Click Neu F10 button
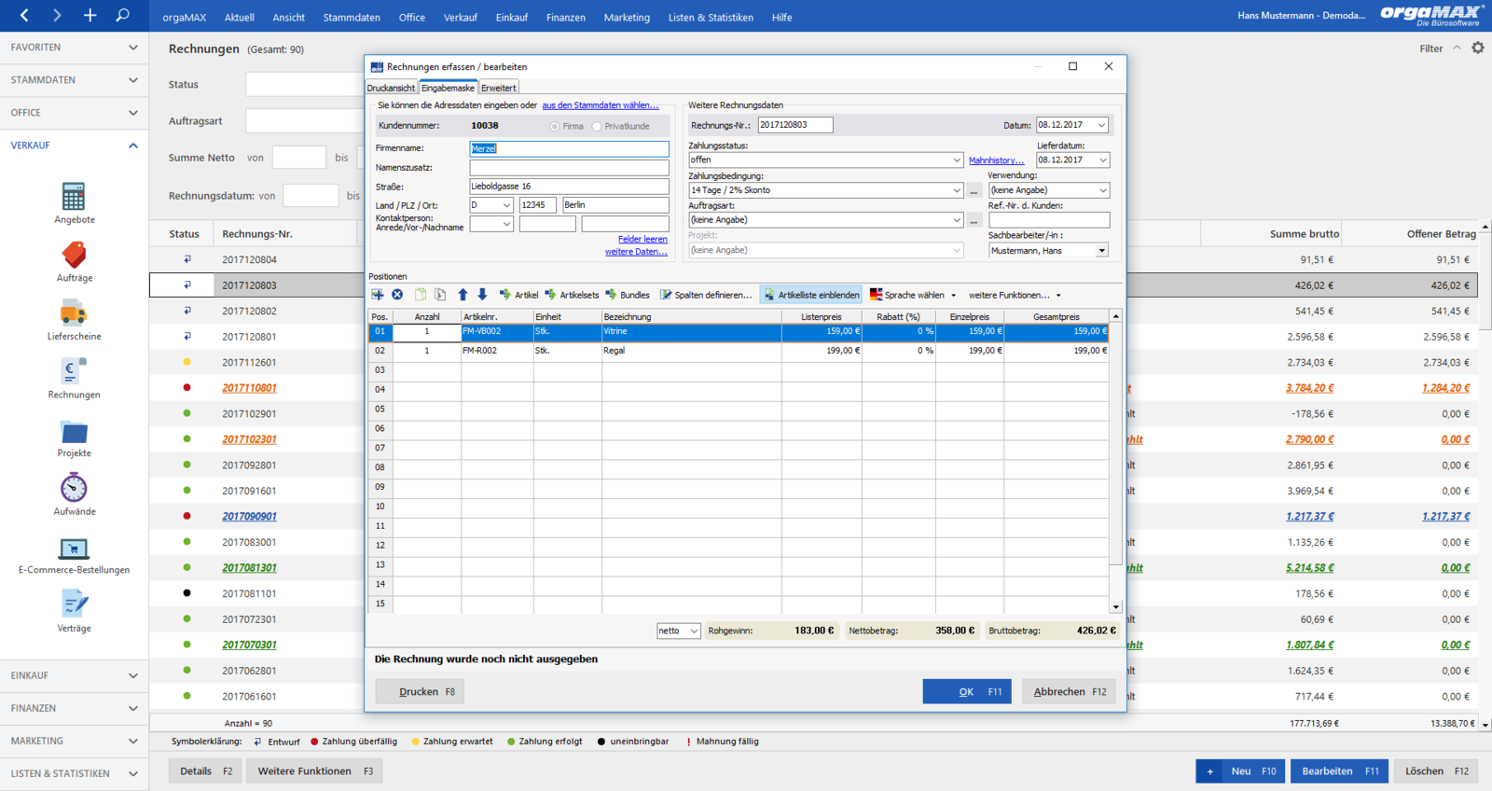 1240,771
